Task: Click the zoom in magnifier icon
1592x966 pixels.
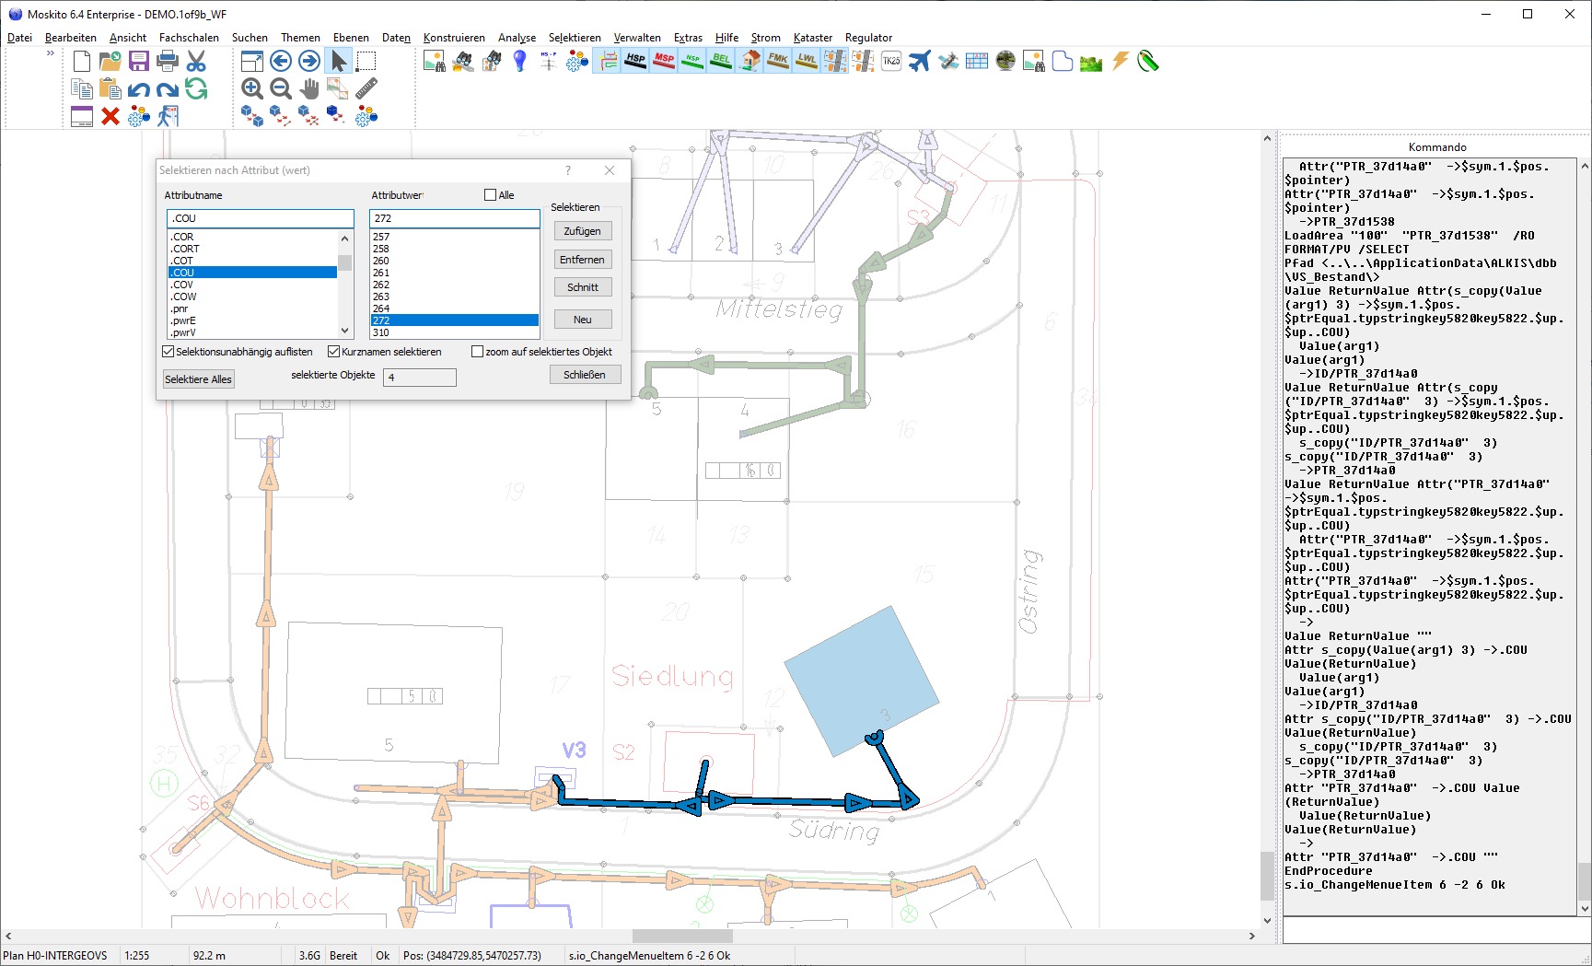Action: 252,88
